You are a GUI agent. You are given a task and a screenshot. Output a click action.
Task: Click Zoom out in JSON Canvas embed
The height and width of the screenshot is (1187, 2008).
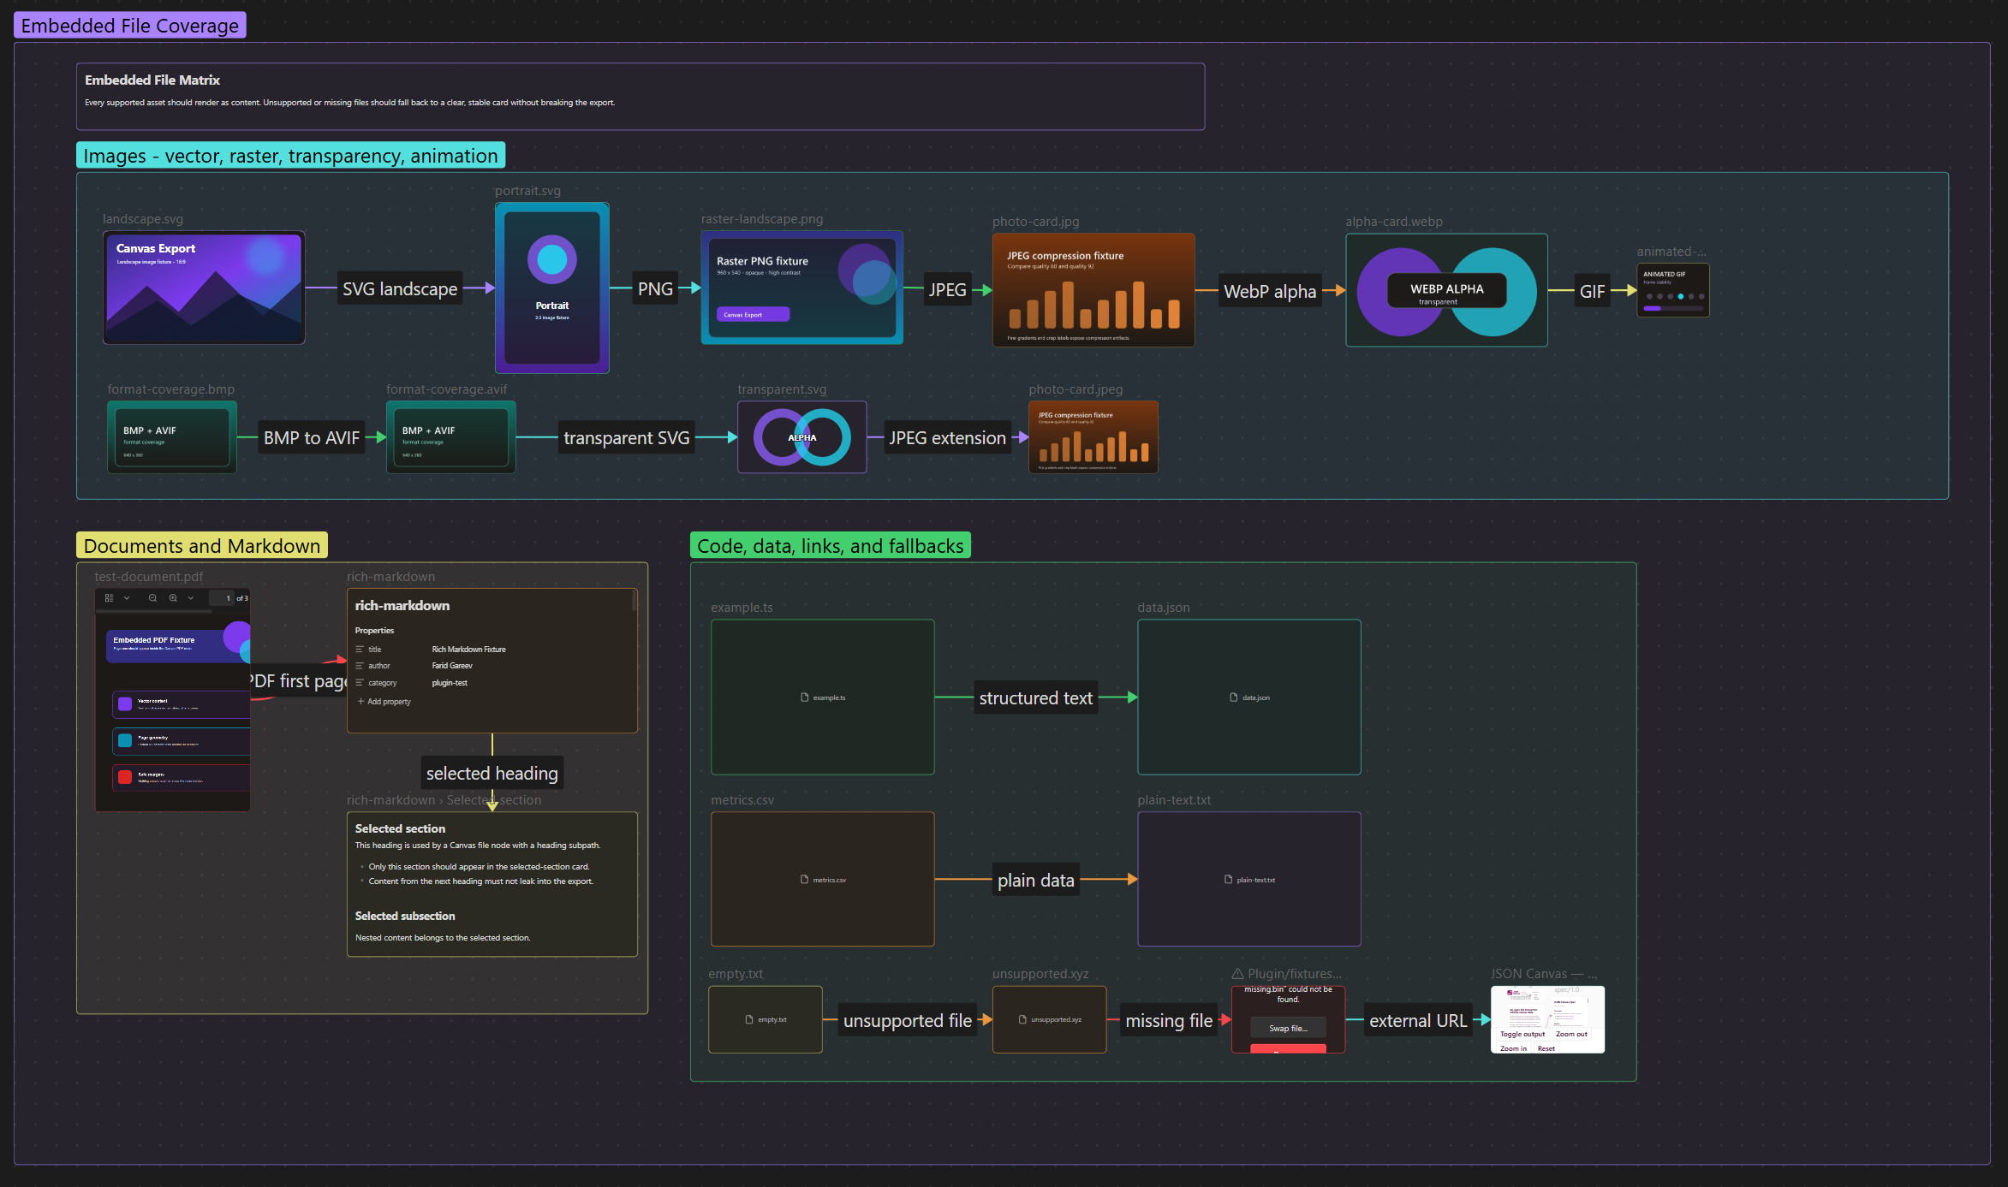[x=1571, y=1034]
